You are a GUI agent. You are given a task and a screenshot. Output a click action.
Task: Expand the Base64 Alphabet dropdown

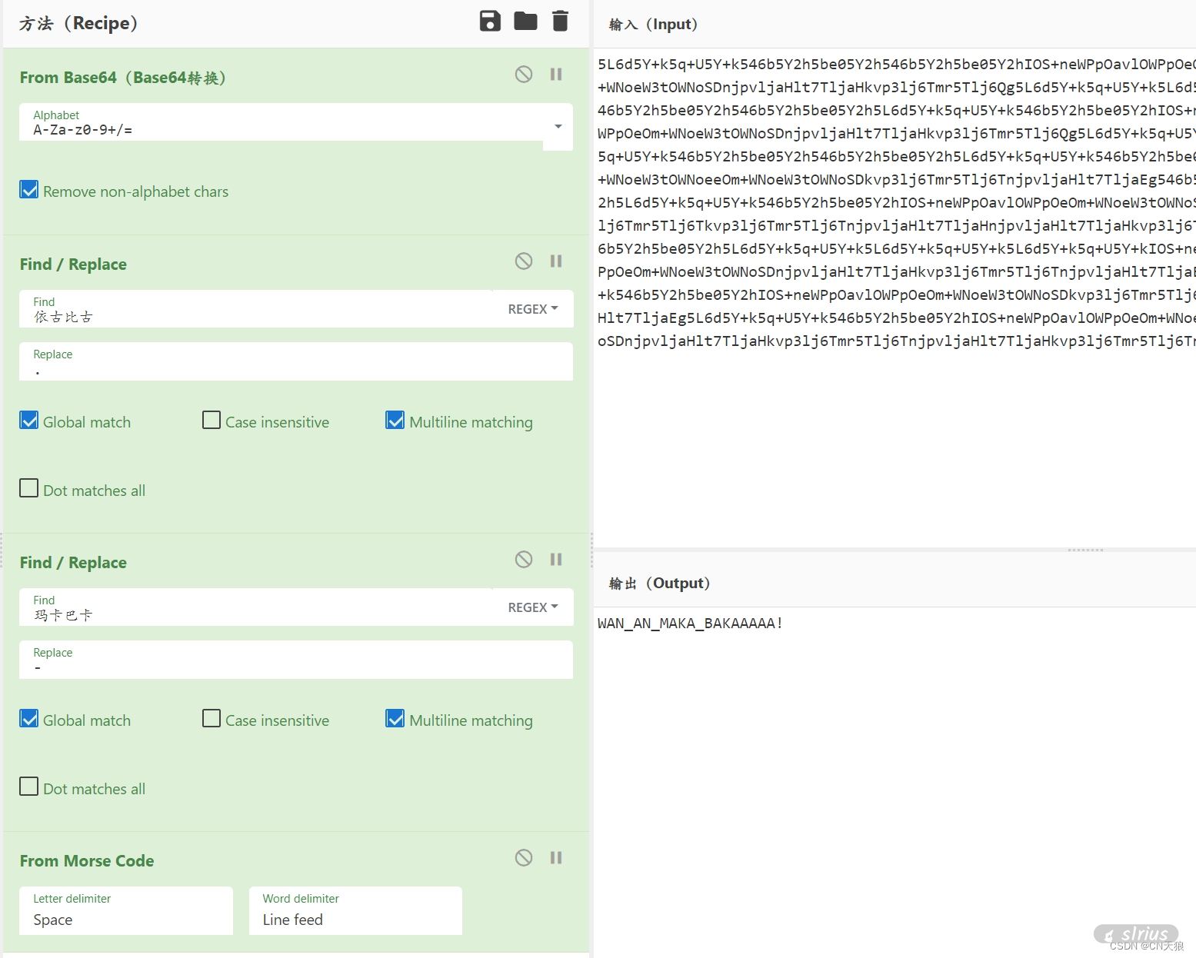pyautogui.click(x=558, y=127)
